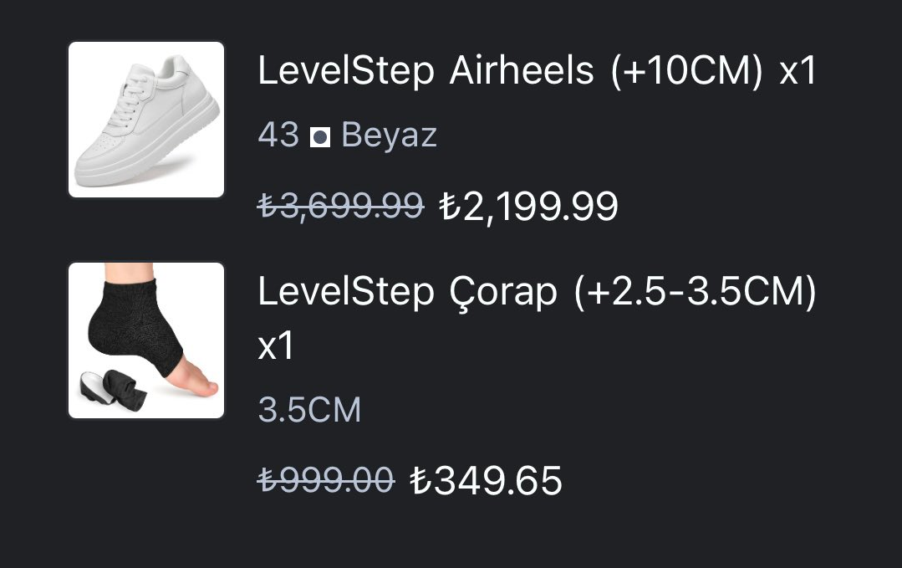Click the discounted ₺349.65 sock price
The height and width of the screenshot is (568, 902).
pos(486,481)
